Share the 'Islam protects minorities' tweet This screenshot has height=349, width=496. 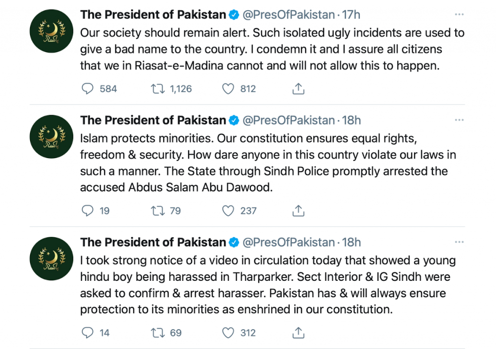(299, 210)
